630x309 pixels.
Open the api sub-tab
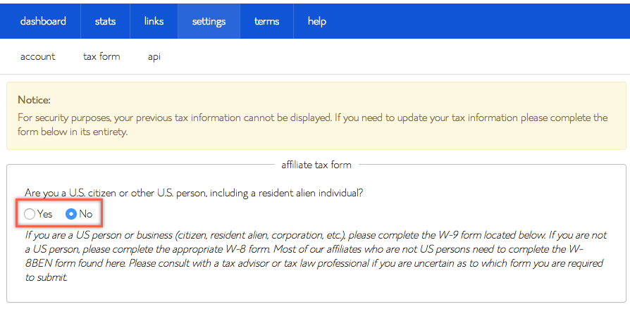[x=154, y=56]
